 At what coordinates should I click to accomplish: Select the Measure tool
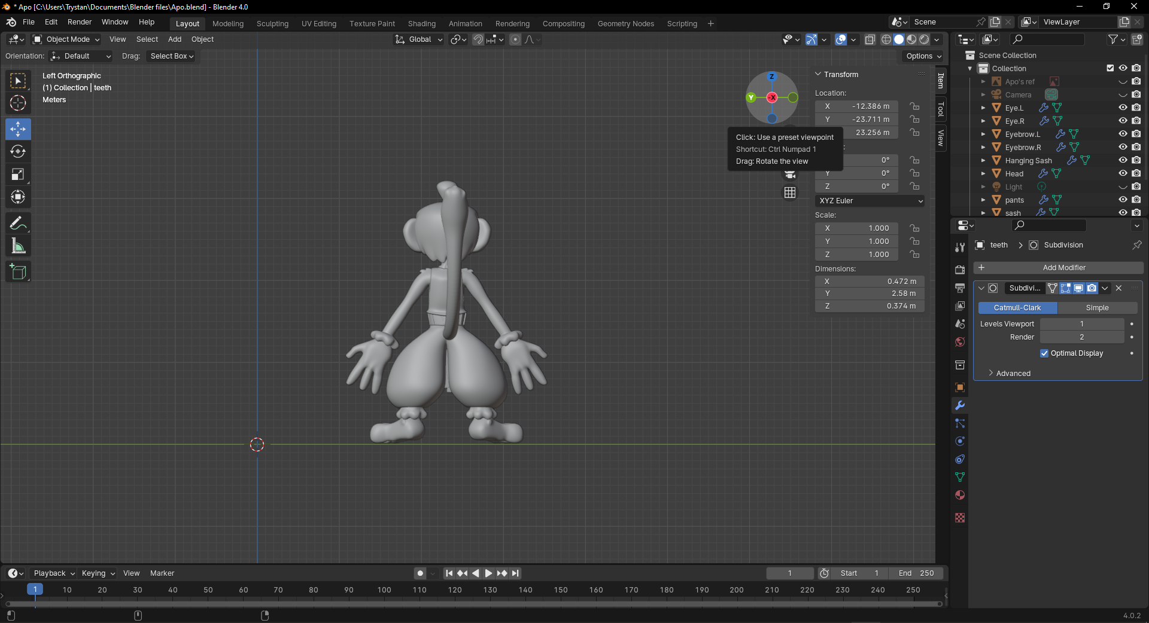18,246
